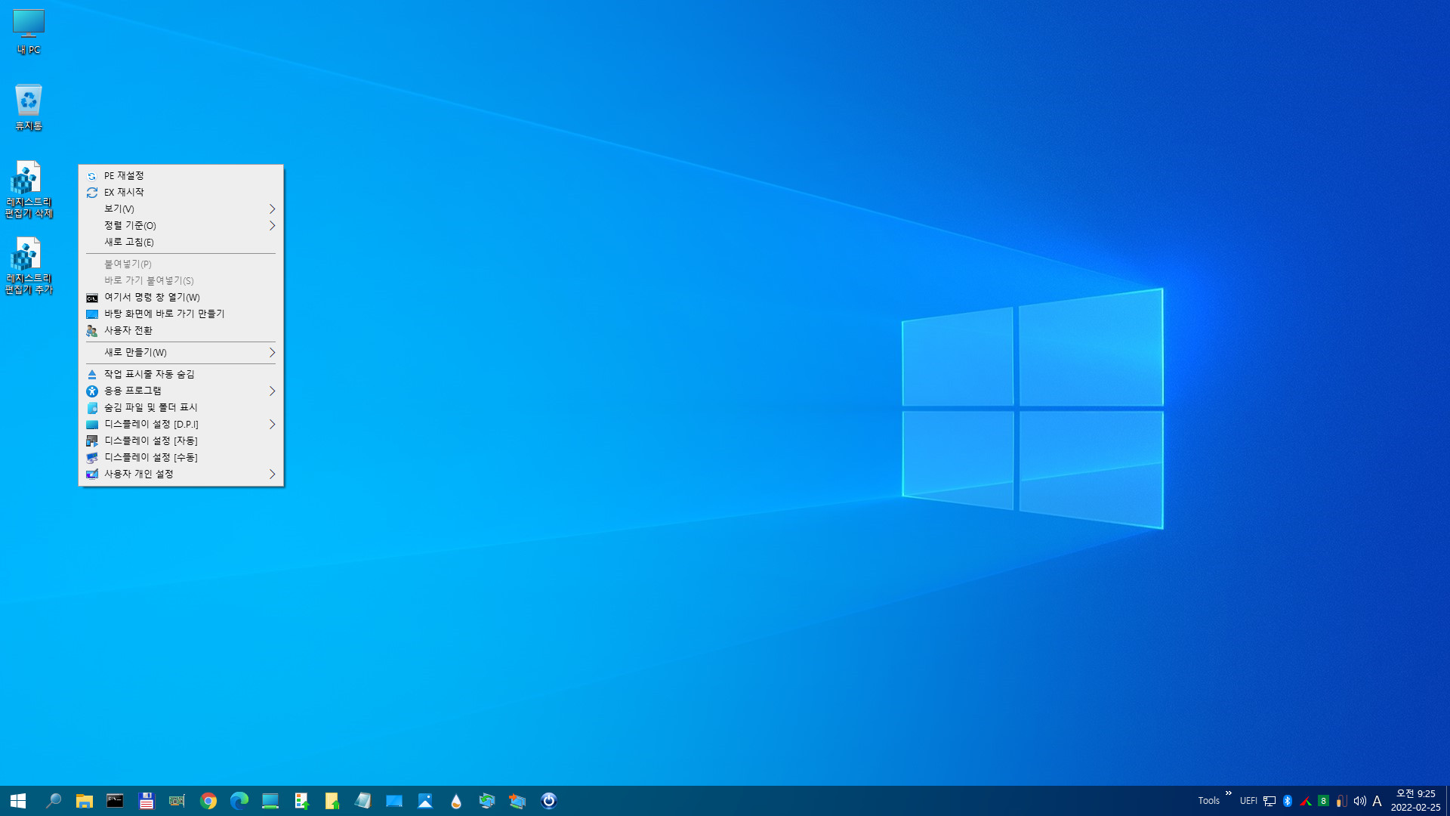The height and width of the screenshot is (816, 1450).
Task: Expand the 정렬 기준(O) submenu
Action: click(x=181, y=225)
